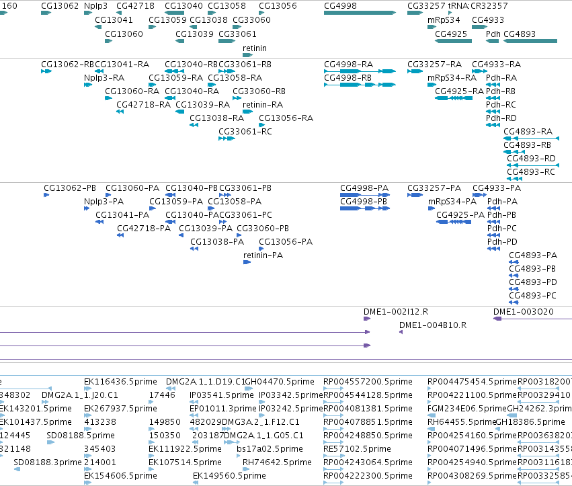Select the Nplp3-RA transcript label
Viewport: 572px width, 486px height.
[x=104, y=78]
